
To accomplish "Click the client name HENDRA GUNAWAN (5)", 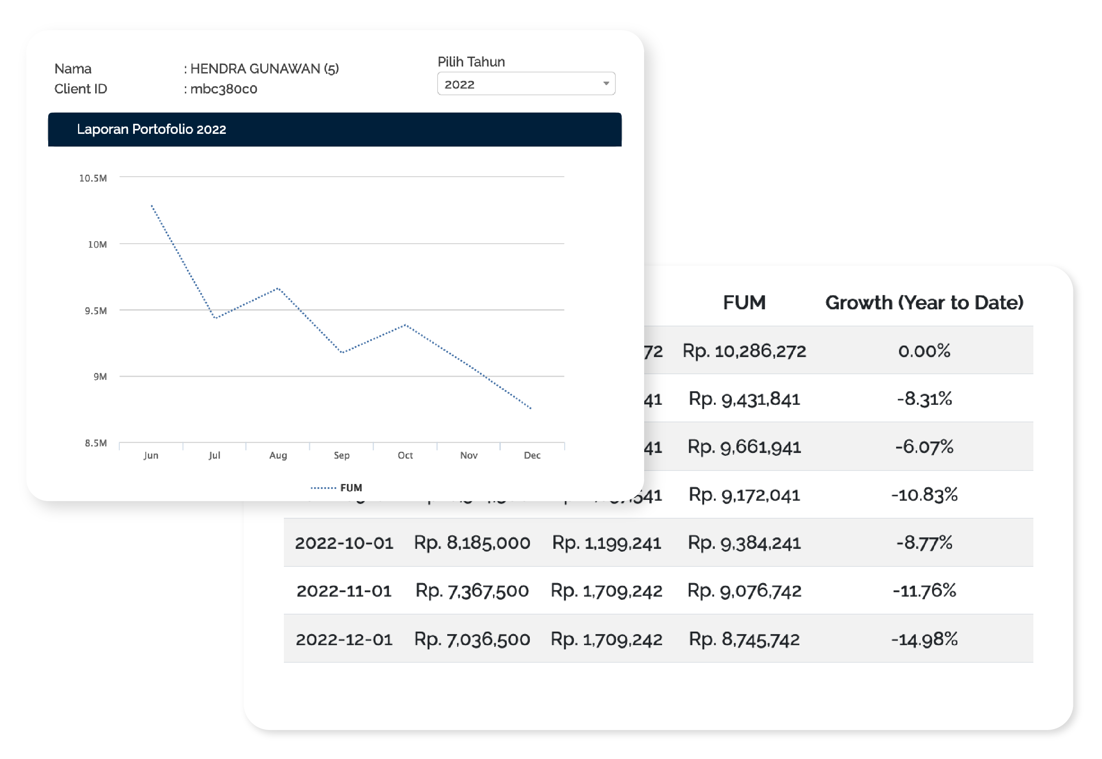I will 264,69.
